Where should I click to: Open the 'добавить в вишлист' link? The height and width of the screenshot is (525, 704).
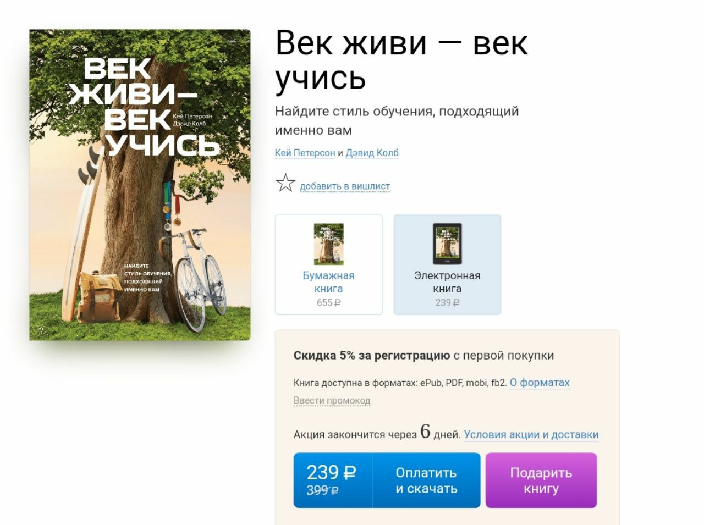click(x=345, y=186)
